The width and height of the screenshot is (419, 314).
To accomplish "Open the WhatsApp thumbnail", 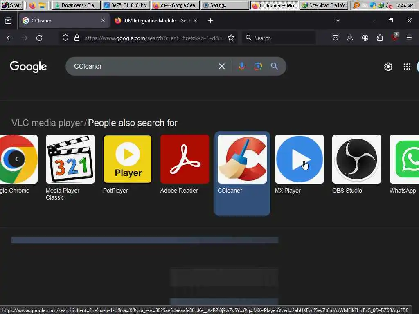I will [x=404, y=159].
